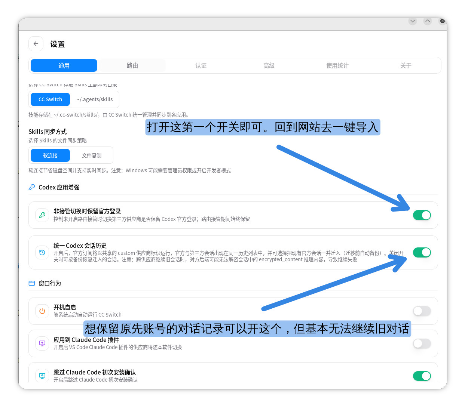Viewport: 465px width, 407px height.
Task: Open the 认证 tab
Action: (201, 65)
